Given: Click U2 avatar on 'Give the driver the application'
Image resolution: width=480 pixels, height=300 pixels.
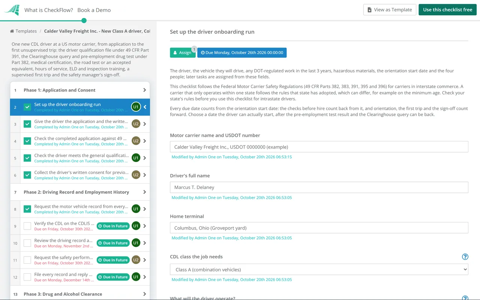Looking at the screenshot, I should (136, 124).
